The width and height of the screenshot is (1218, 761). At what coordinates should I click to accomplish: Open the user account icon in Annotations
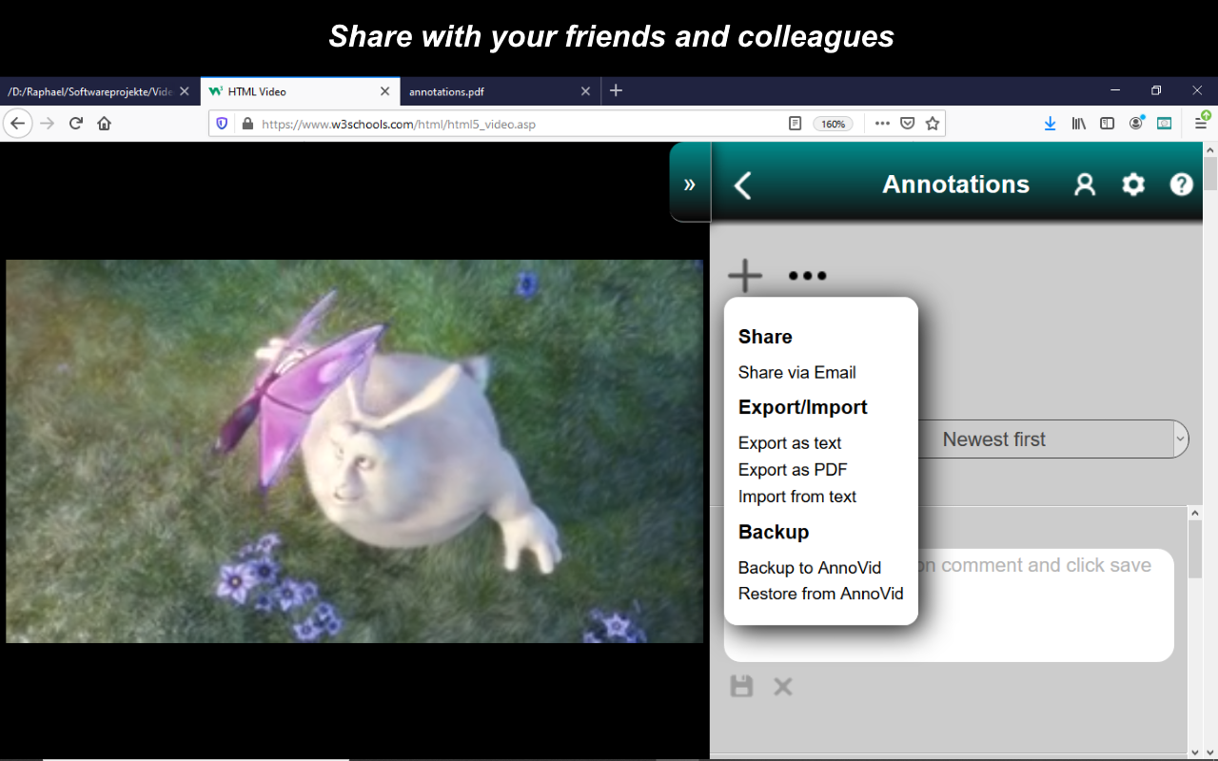coord(1085,185)
